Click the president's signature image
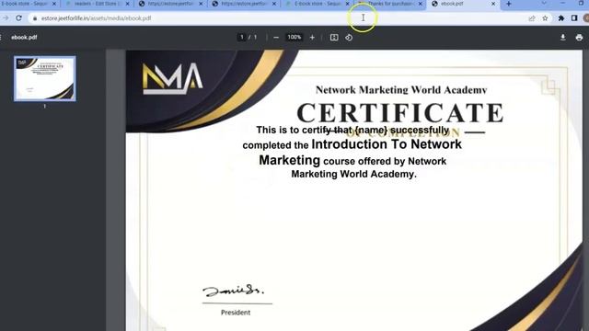Viewport: 589px width, 331px height. [x=233, y=291]
